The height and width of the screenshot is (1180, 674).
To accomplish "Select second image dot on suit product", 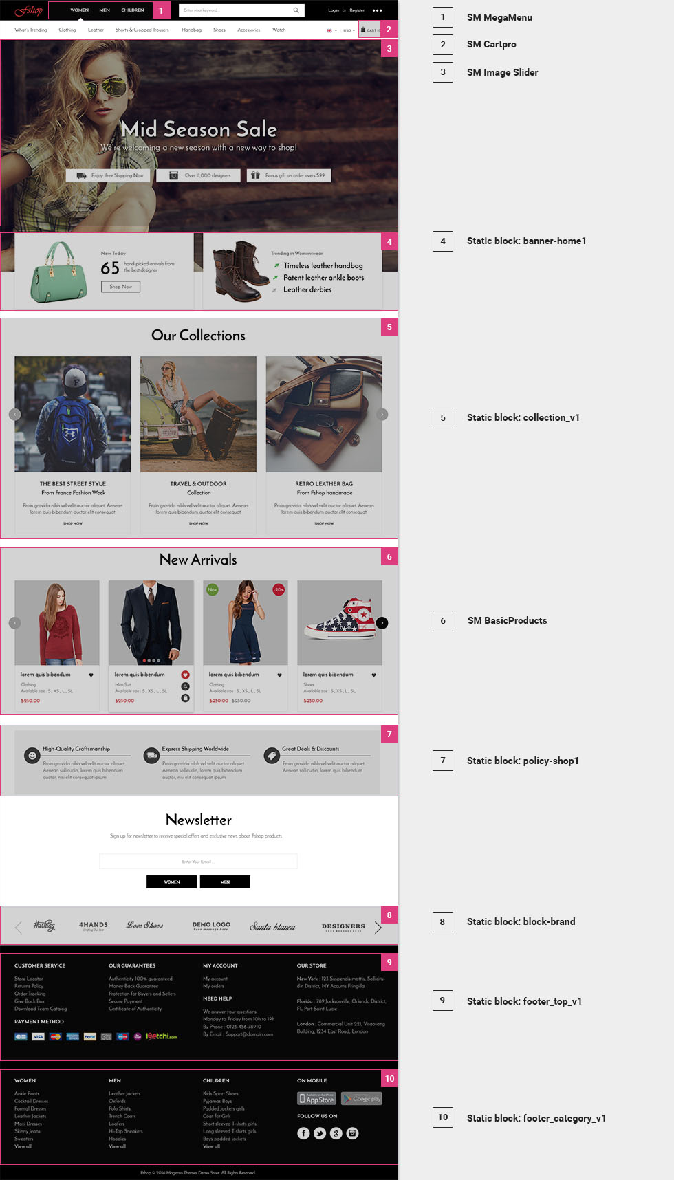I will [x=149, y=660].
